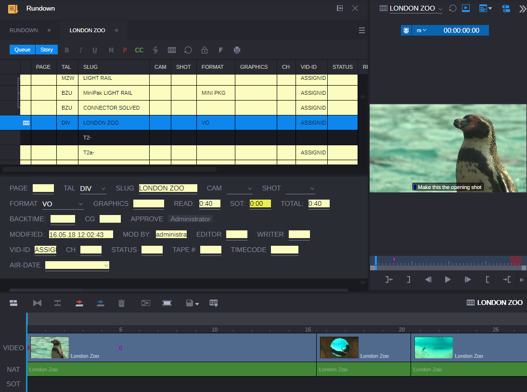The width and height of the screenshot is (527, 392).
Task: Click the READ field showing 0:40
Action: 210,203
